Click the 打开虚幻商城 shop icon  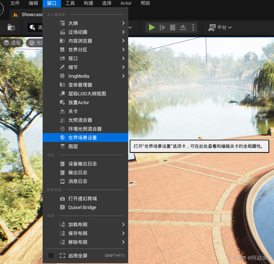pyautogui.click(x=62, y=199)
